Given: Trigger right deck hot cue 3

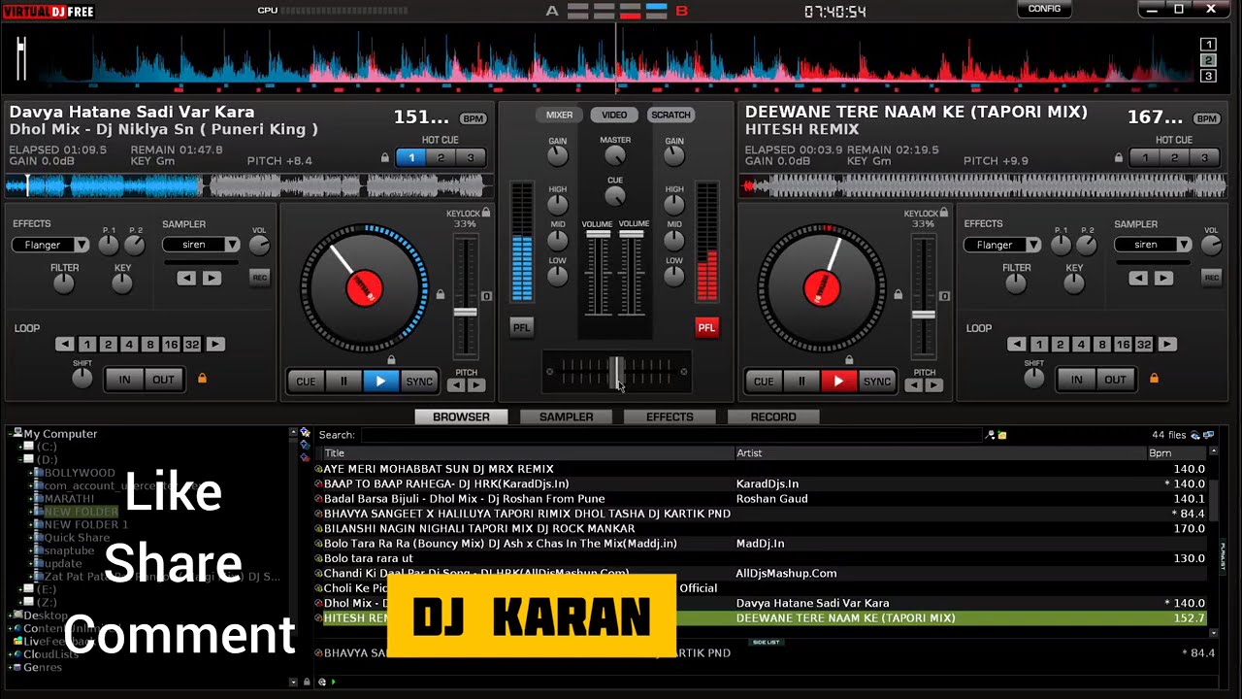Looking at the screenshot, I should pos(1204,157).
